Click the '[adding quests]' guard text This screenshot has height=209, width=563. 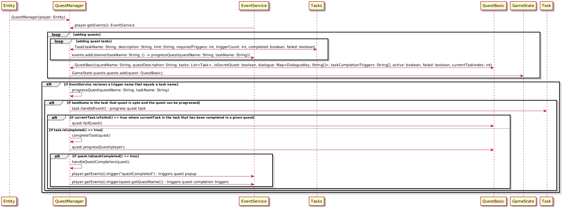pos(87,35)
